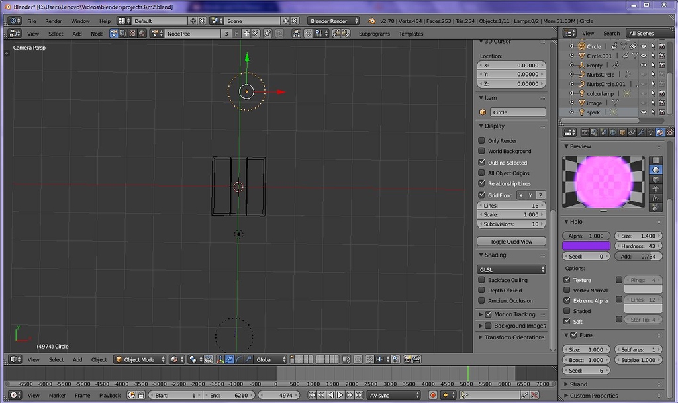Select the Rotate manipulator icon
The height and width of the screenshot is (403, 678).
point(239,359)
